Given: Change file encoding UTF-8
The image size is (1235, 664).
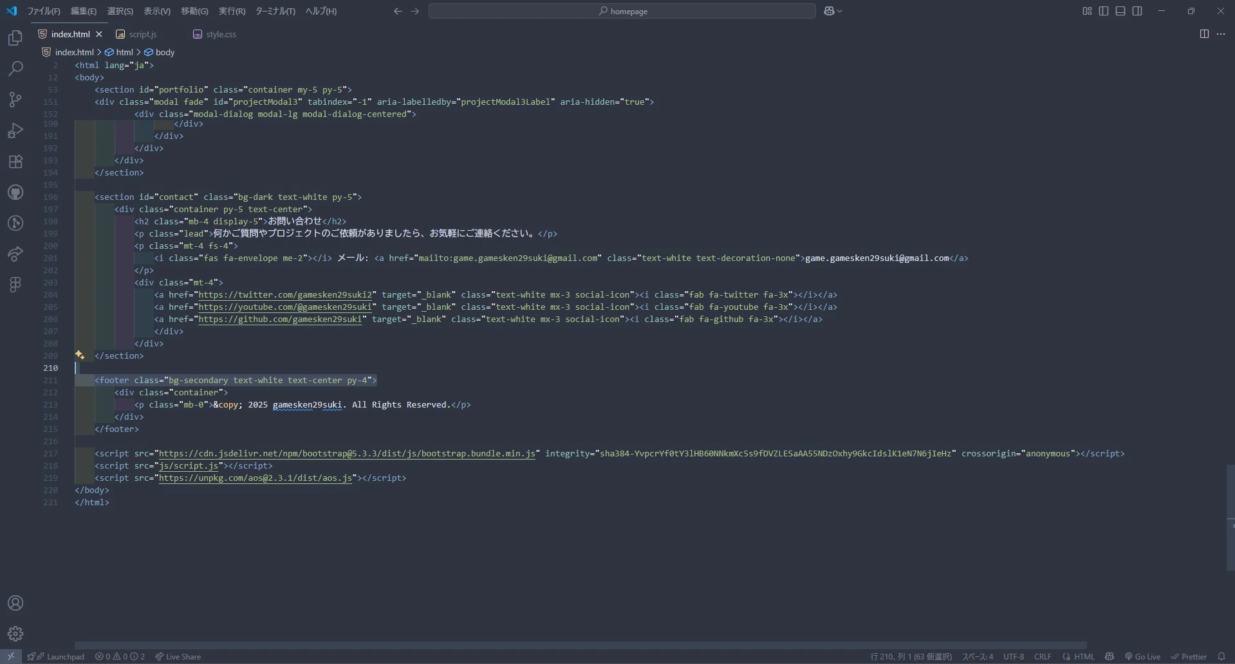Looking at the screenshot, I should click(x=1014, y=656).
